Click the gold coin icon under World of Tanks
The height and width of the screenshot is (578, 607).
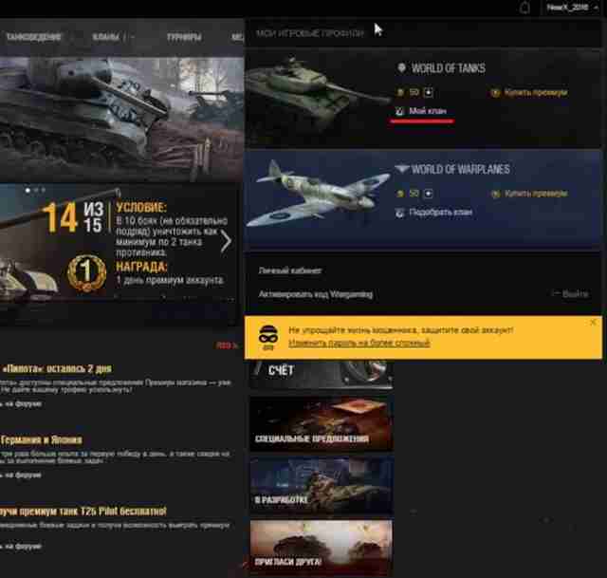click(x=400, y=92)
